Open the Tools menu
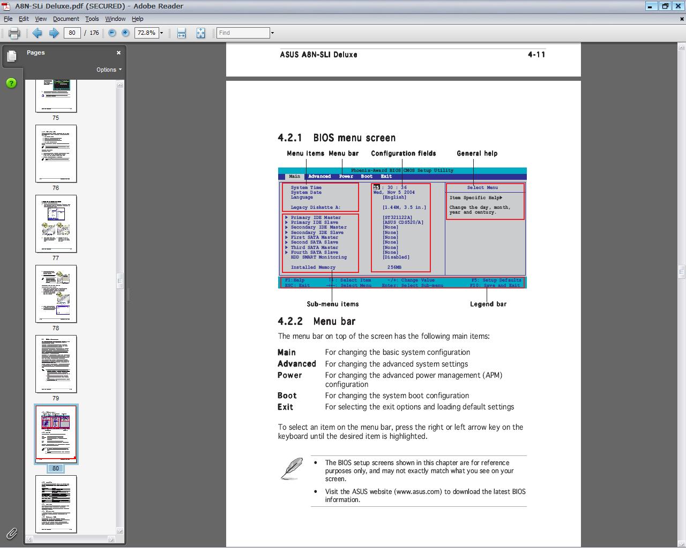Image resolution: width=686 pixels, height=548 pixels. click(x=92, y=19)
